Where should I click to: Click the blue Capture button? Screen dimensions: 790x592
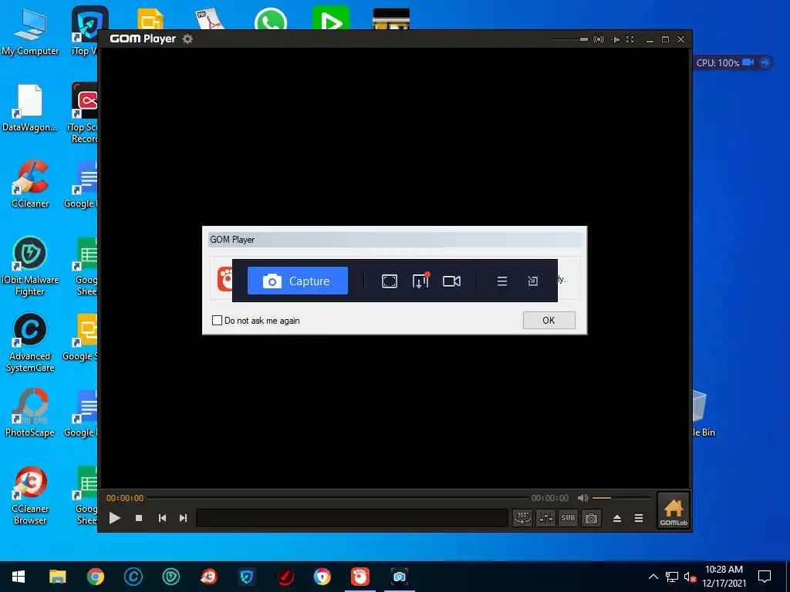click(x=297, y=281)
